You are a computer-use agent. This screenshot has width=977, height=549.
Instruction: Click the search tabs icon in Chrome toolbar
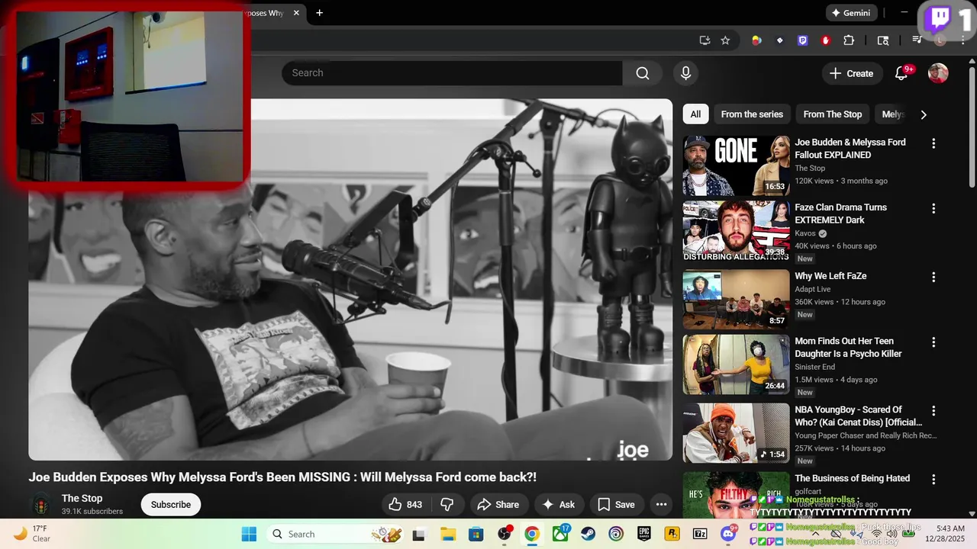(x=883, y=40)
